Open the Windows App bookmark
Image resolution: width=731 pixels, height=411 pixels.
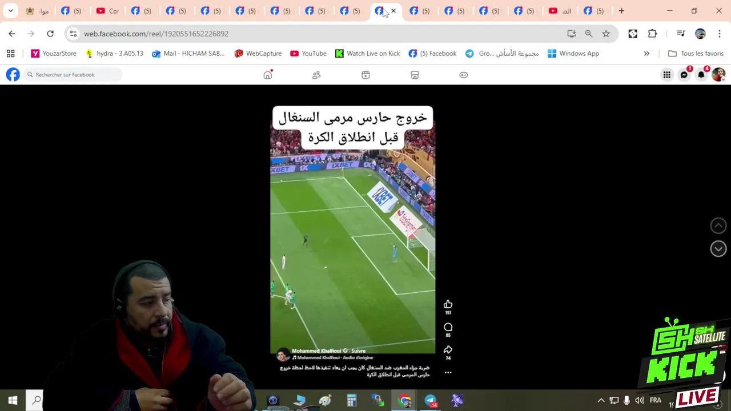tap(573, 54)
